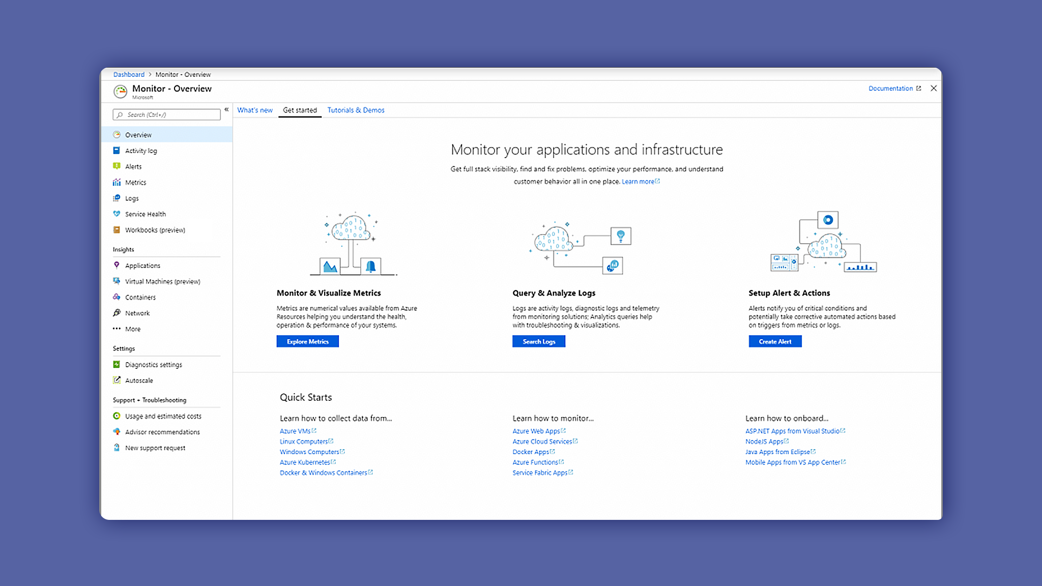Screen dimensions: 1042x586
Task: Click the Applications insights pin icon
Action: (117, 265)
